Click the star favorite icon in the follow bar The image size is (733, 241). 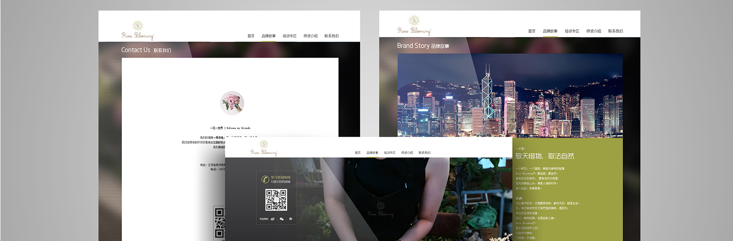(x=290, y=219)
